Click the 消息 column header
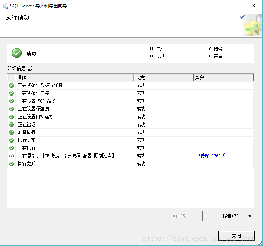263x246 pixels. pos(223,78)
